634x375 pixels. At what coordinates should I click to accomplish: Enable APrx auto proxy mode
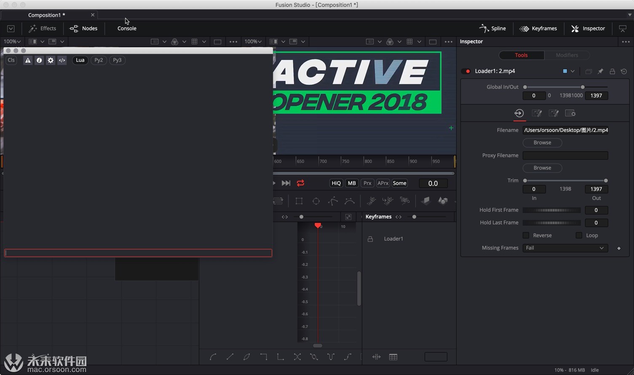pyautogui.click(x=383, y=183)
